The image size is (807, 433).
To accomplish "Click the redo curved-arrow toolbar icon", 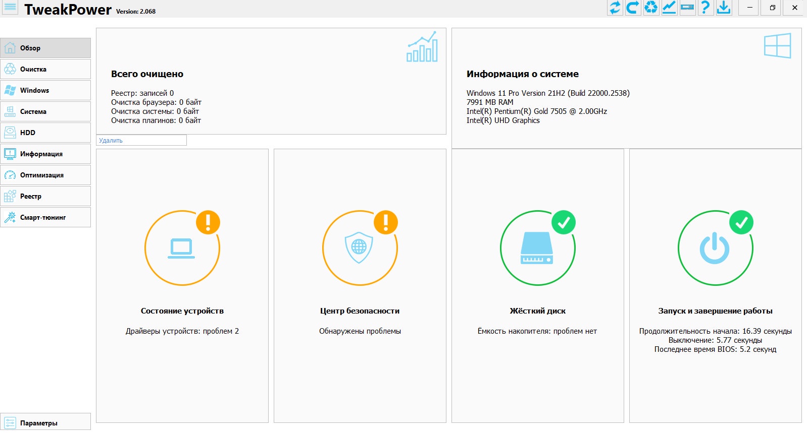I will coord(633,8).
